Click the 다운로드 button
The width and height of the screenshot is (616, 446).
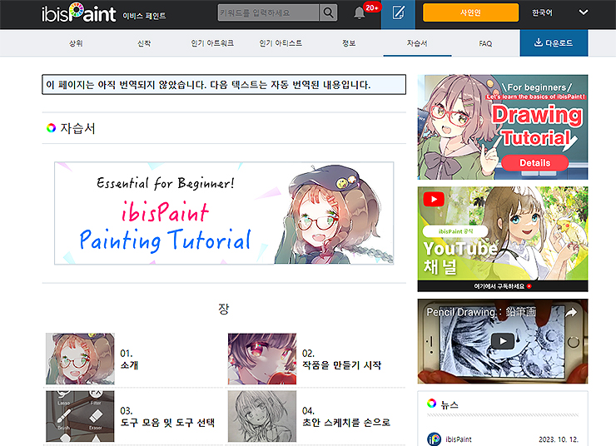(x=554, y=42)
